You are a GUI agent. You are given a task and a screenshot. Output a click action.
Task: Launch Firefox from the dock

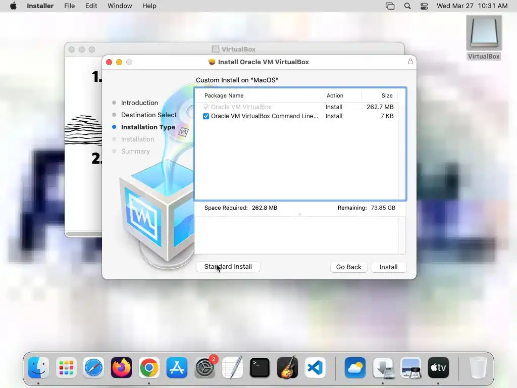point(121,368)
